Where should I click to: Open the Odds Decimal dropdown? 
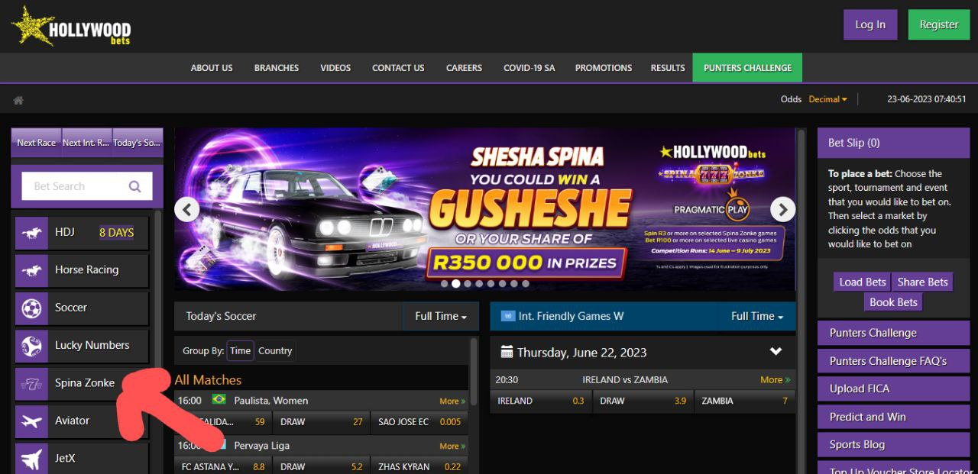point(828,99)
